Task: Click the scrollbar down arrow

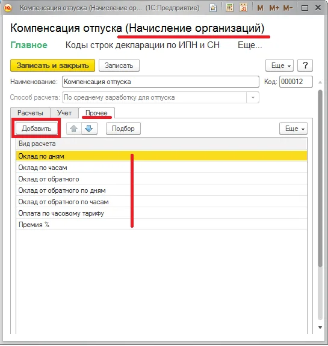Action: [320, 327]
